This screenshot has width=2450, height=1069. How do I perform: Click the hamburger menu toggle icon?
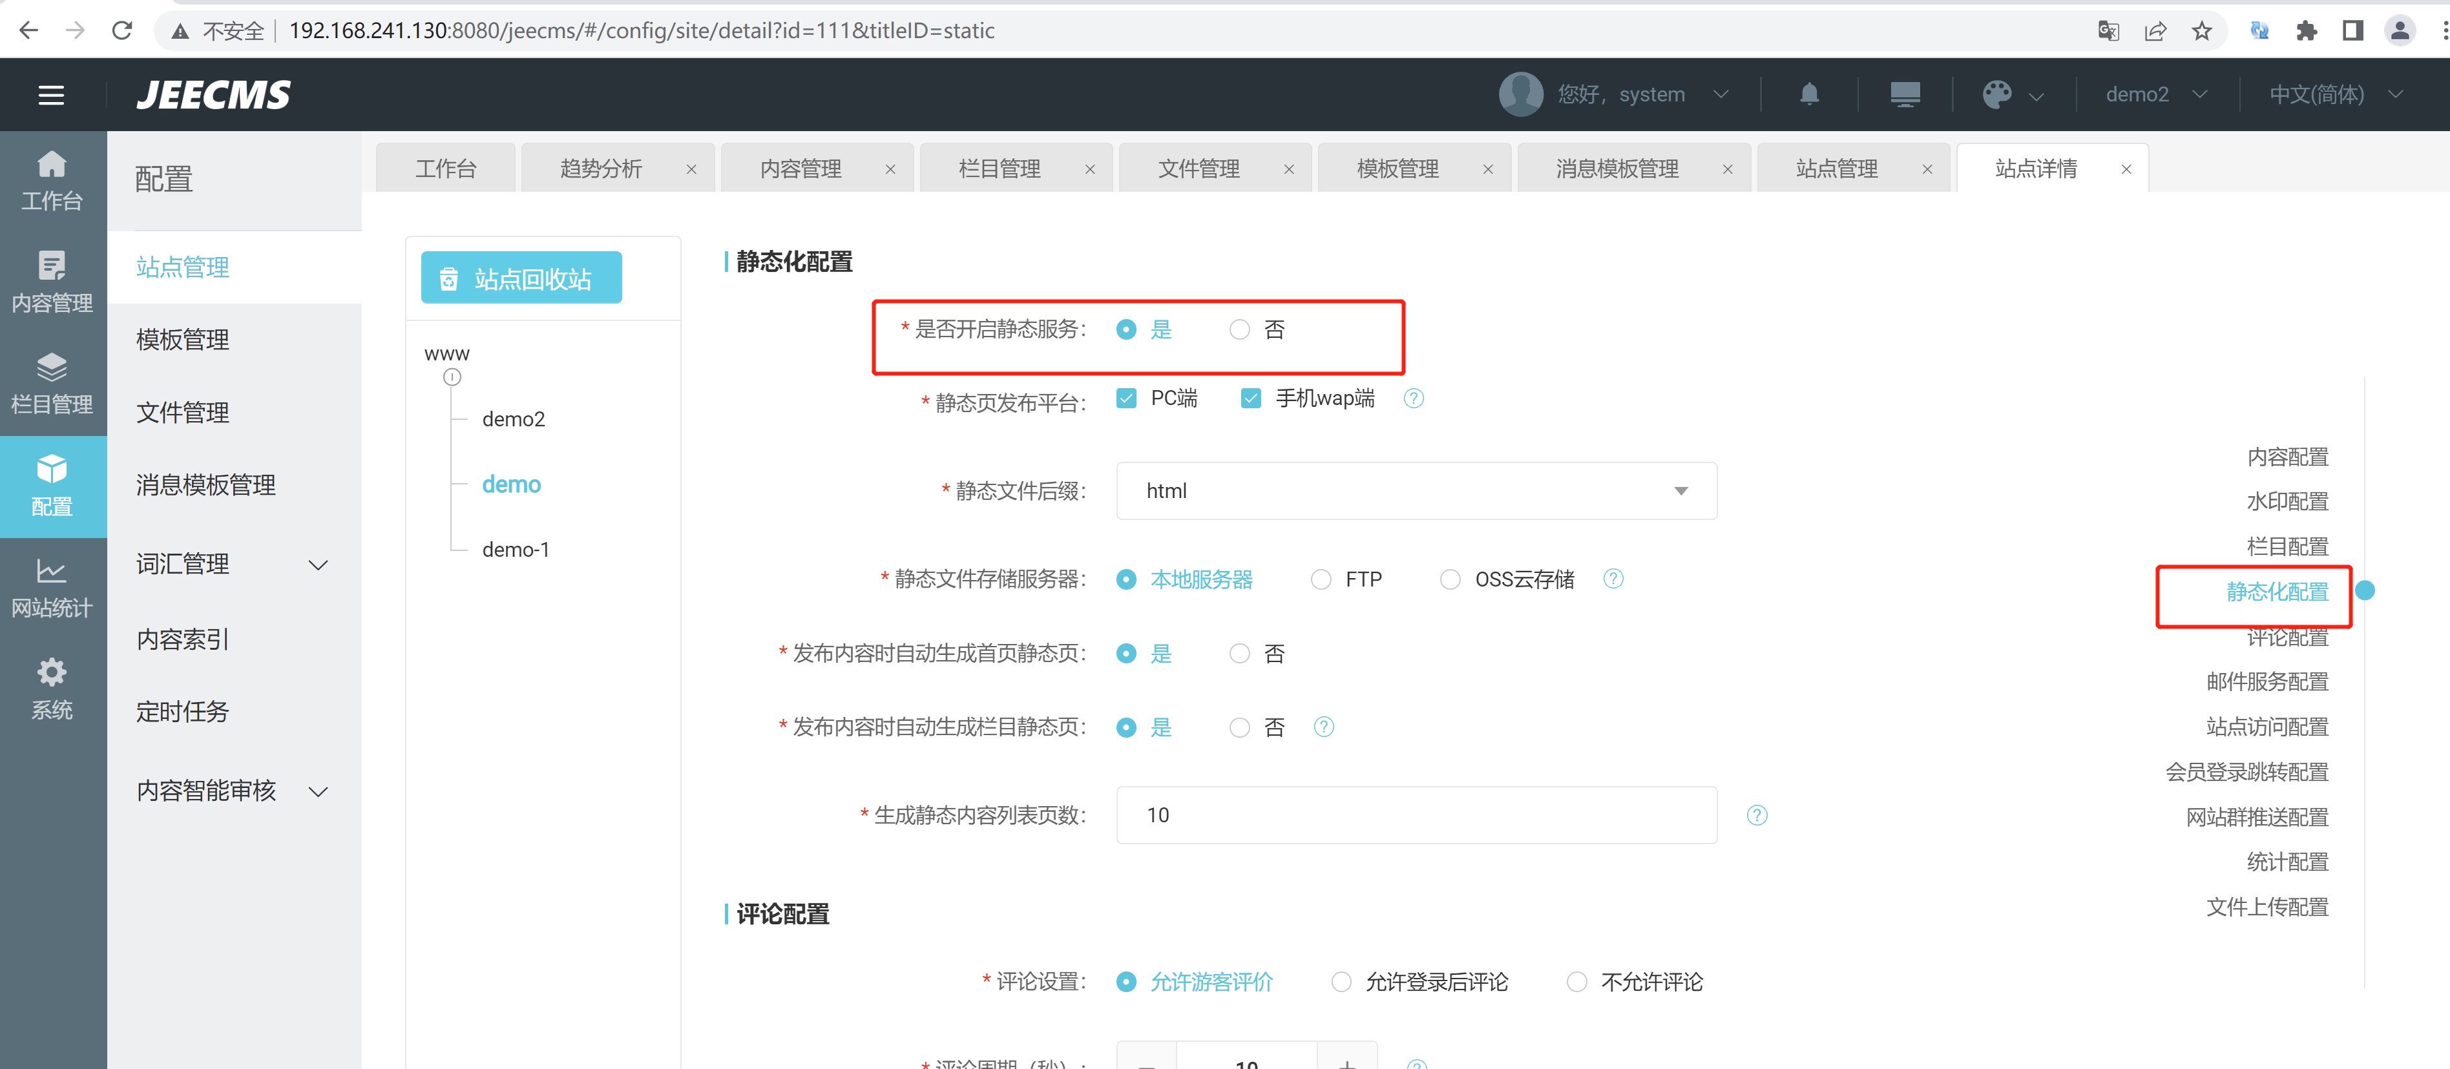[x=51, y=94]
